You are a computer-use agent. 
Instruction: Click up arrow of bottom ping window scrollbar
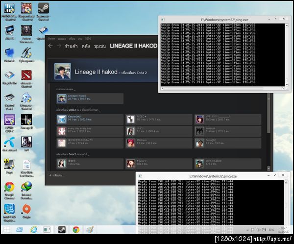286,182
